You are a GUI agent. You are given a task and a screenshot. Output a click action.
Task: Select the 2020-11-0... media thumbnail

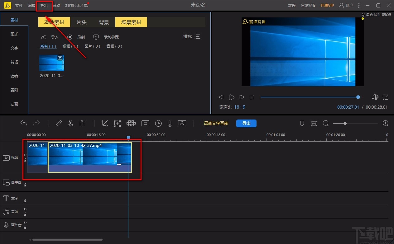pos(52,63)
